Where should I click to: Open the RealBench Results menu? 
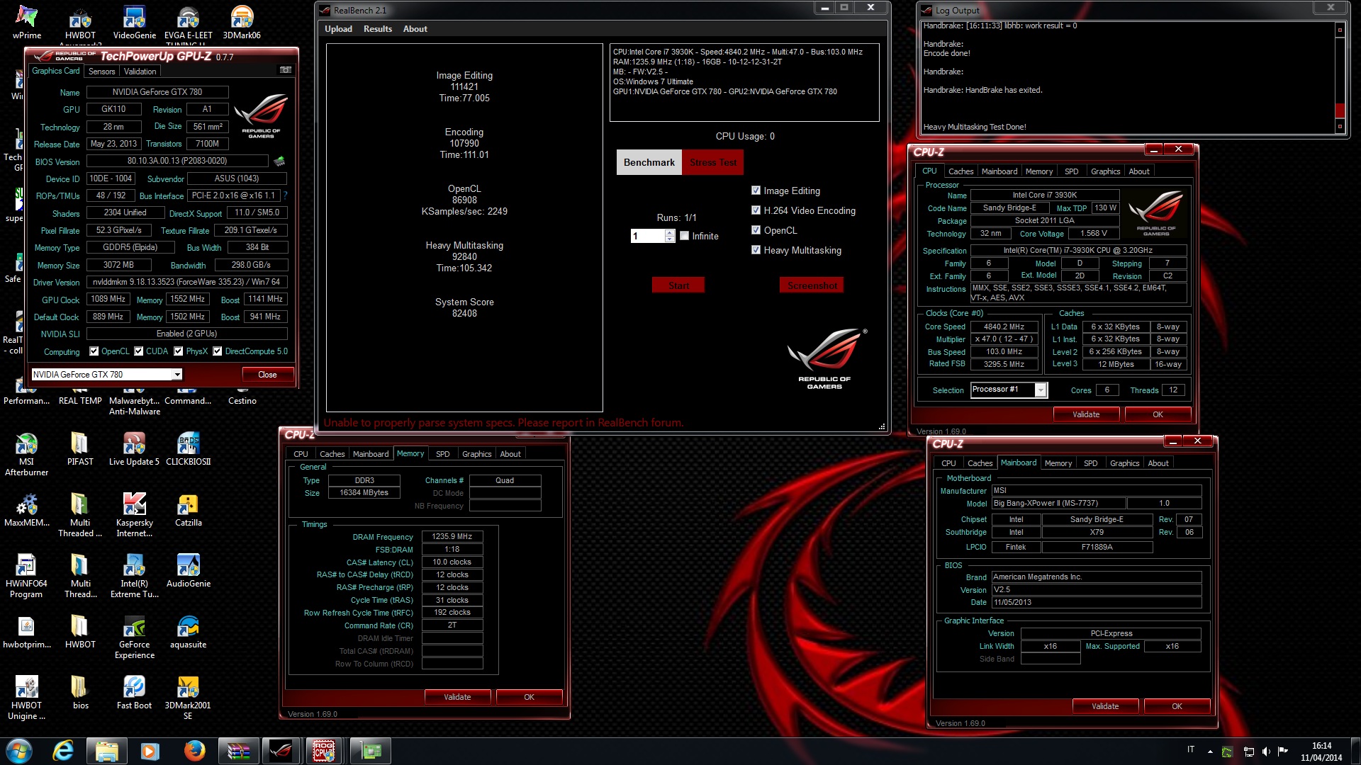pyautogui.click(x=378, y=29)
